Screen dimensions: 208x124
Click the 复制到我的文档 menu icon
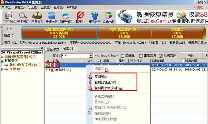(x=90, y=88)
